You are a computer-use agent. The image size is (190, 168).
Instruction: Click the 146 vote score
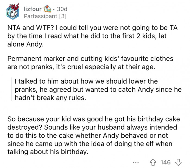tap(165, 162)
